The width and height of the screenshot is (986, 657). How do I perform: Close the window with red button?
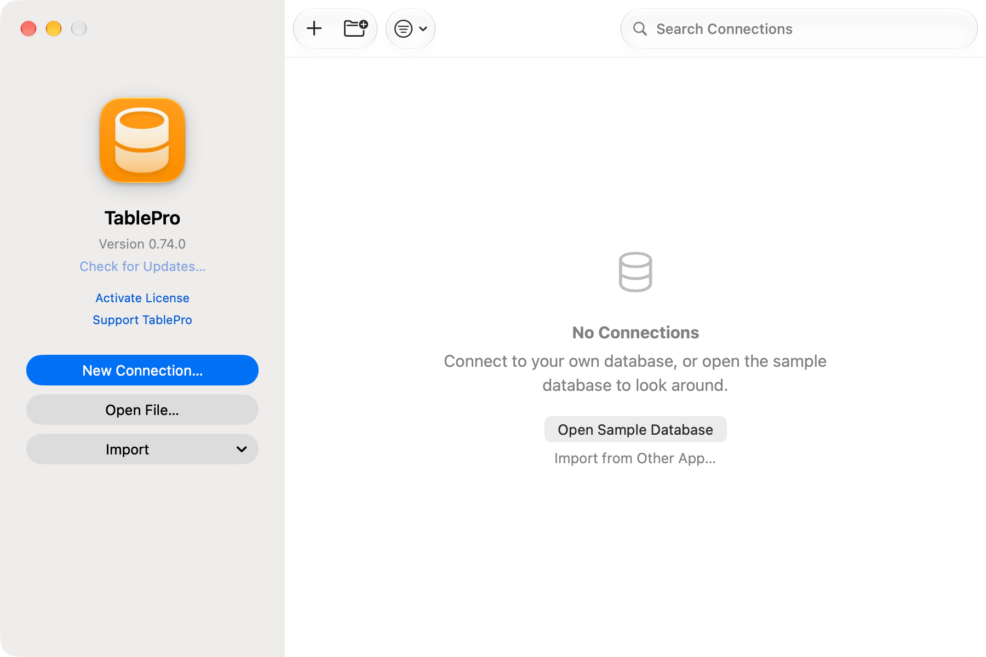click(x=28, y=28)
